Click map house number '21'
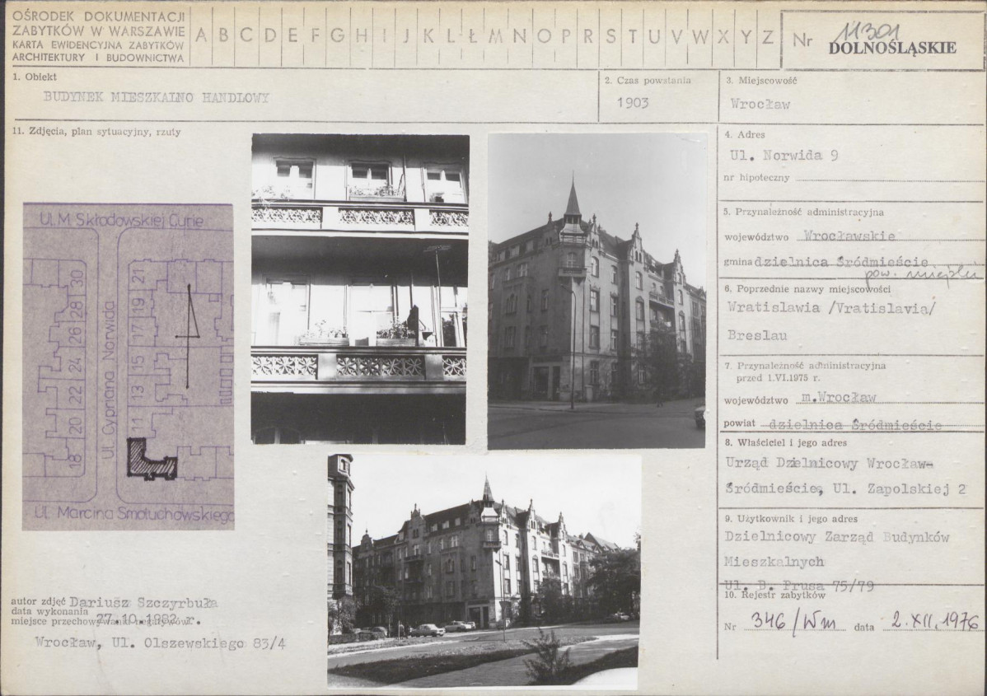The image size is (987, 696). click(x=138, y=276)
